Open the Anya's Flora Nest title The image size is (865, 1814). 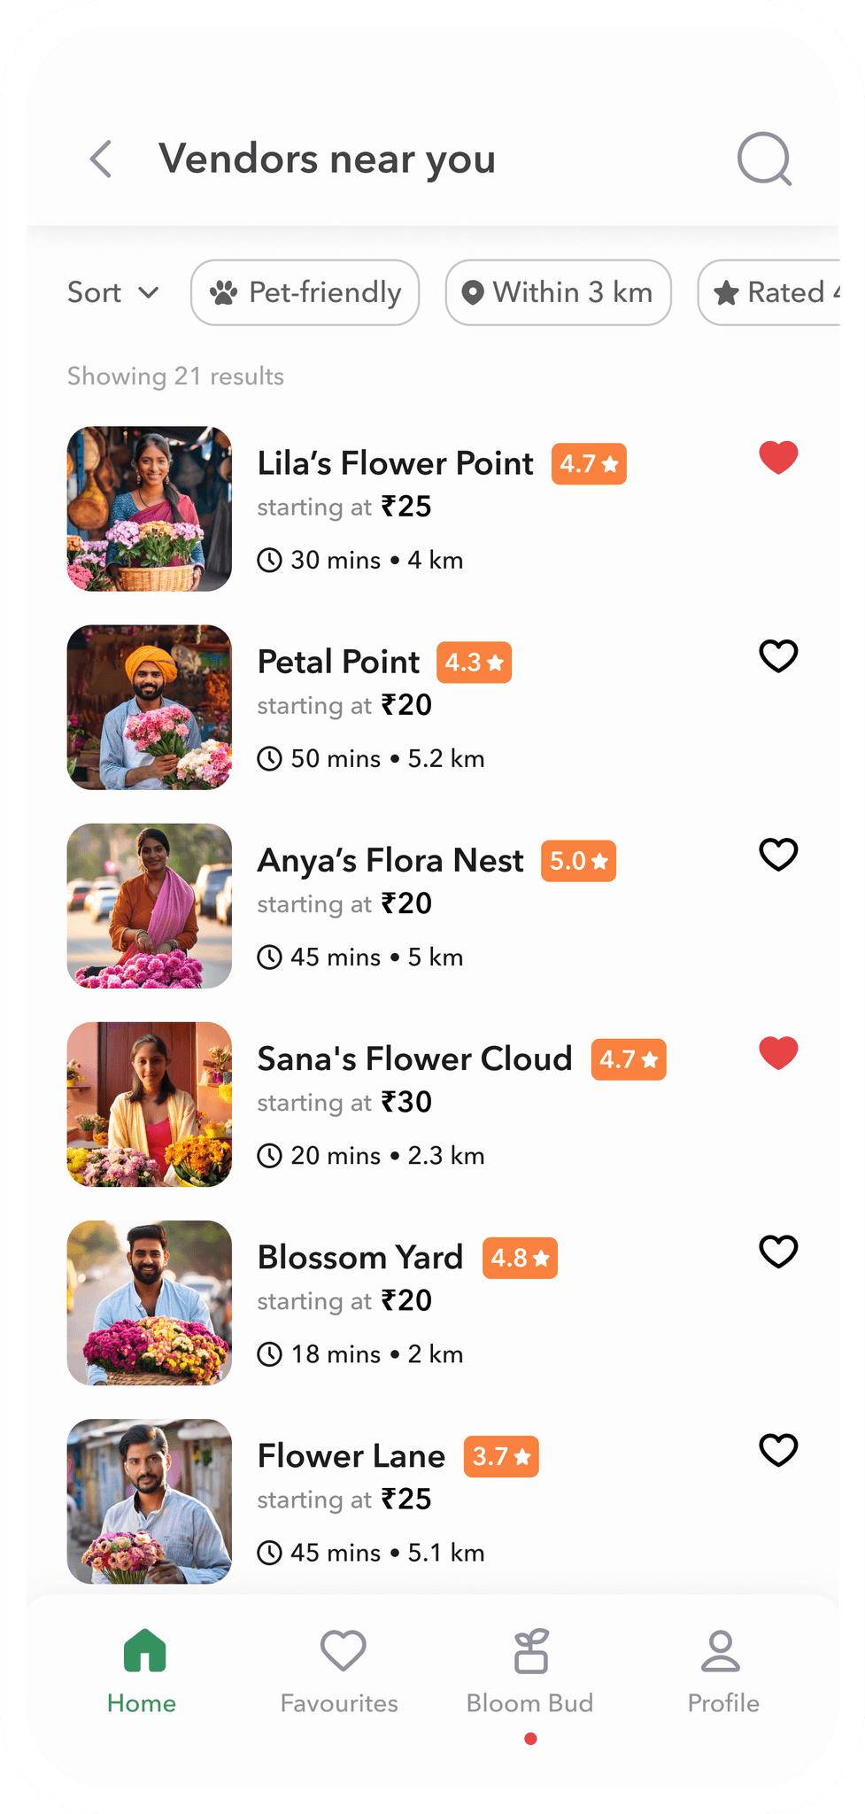(390, 860)
